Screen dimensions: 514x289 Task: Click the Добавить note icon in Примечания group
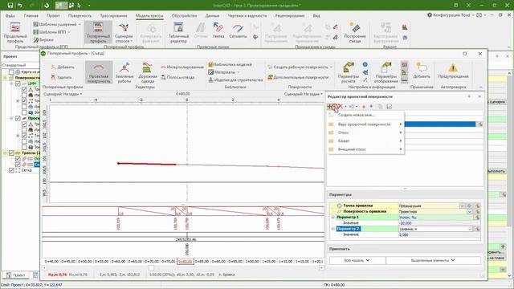pyautogui.click(x=422, y=70)
